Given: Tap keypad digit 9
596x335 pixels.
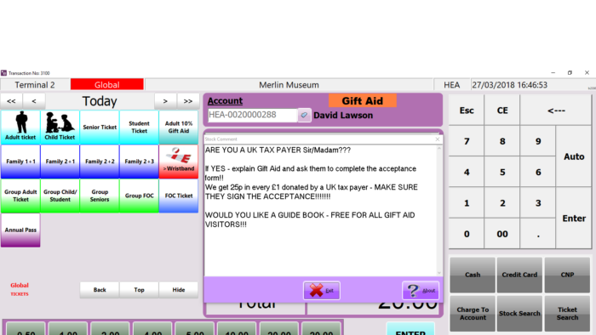Looking at the screenshot, I should (x=538, y=141).
